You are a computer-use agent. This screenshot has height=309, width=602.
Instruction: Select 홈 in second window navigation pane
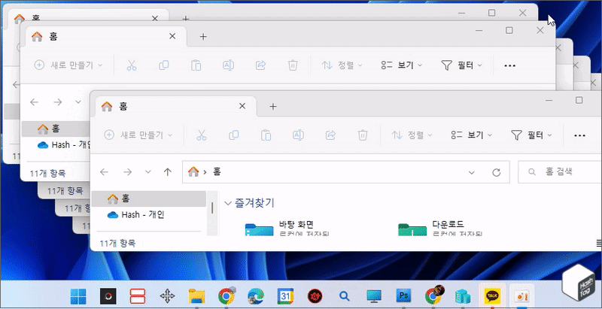tap(55, 129)
